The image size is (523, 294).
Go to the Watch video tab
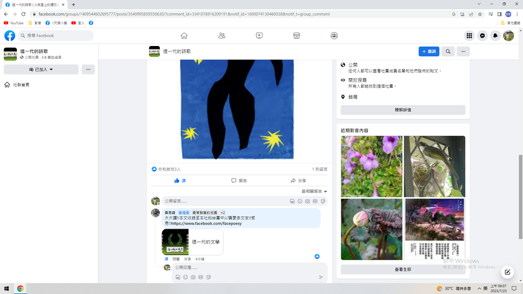point(259,36)
